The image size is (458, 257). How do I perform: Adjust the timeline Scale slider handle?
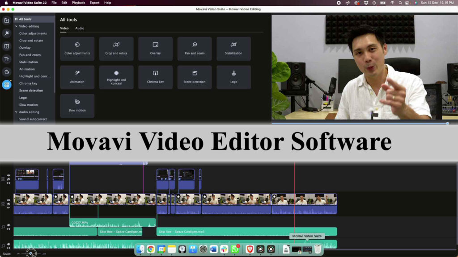pyautogui.click(x=31, y=253)
